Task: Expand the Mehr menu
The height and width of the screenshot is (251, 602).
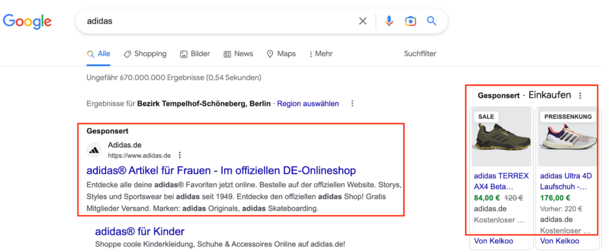Action: click(321, 53)
